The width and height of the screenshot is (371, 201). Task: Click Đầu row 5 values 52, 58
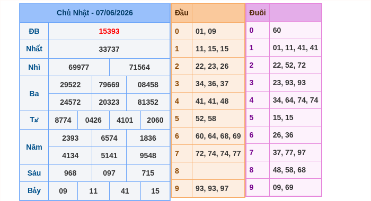(x=206, y=118)
